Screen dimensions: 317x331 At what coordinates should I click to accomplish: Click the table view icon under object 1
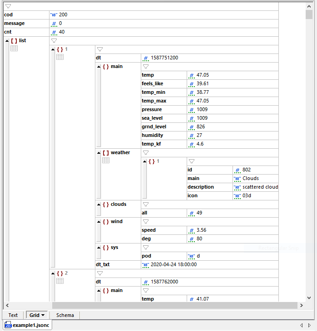[60, 57]
